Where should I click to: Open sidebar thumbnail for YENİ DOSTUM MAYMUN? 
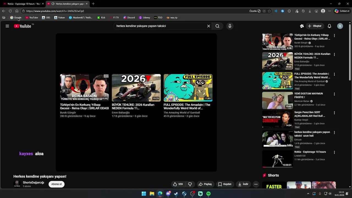[x=277, y=100]
